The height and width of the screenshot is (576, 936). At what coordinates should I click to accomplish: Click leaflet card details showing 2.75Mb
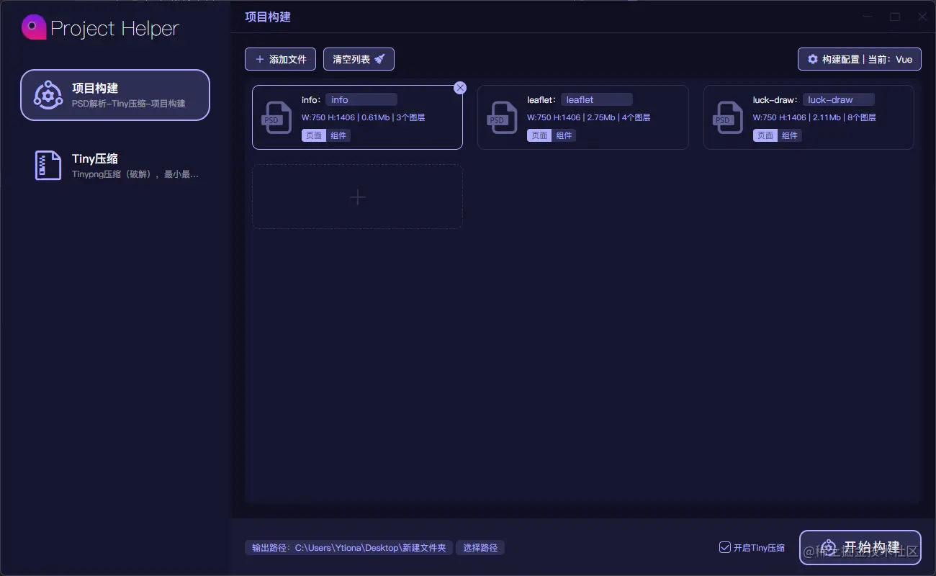(x=589, y=117)
